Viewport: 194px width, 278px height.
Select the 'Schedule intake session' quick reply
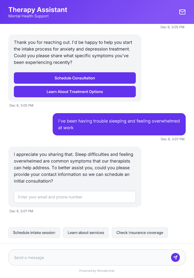click(x=34, y=232)
